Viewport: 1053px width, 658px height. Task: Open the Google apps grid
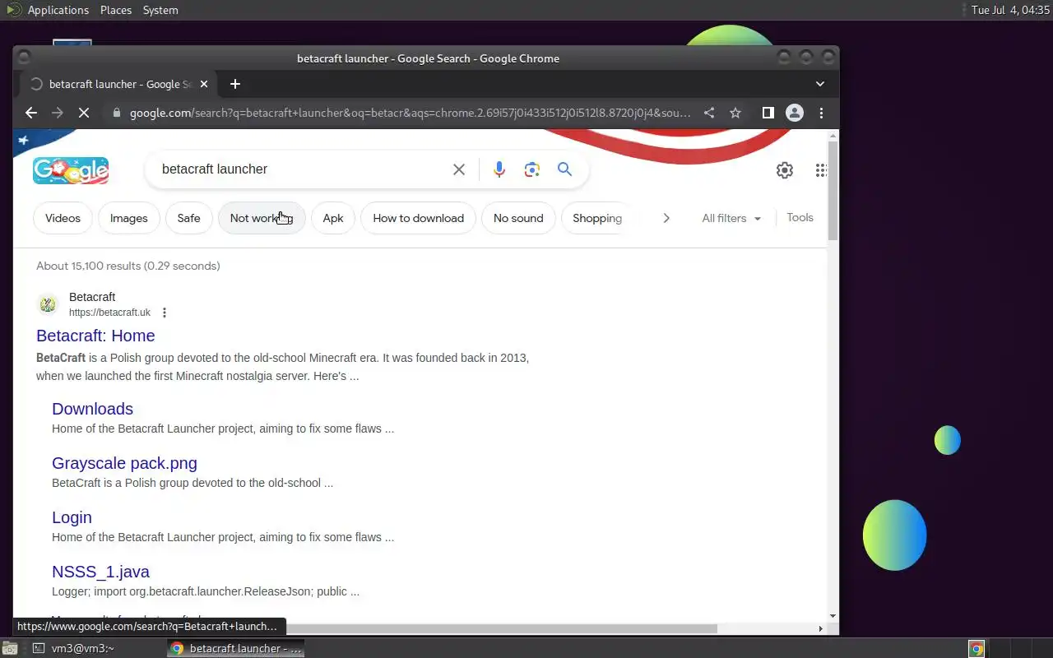coord(820,170)
